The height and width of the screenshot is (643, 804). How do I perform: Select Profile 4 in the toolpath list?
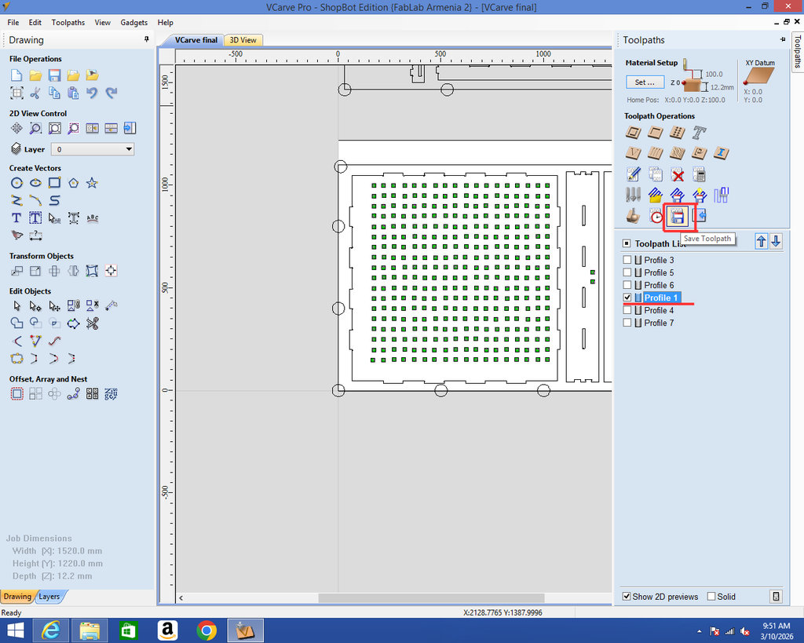(x=659, y=310)
